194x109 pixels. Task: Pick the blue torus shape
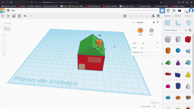(x=168, y=98)
